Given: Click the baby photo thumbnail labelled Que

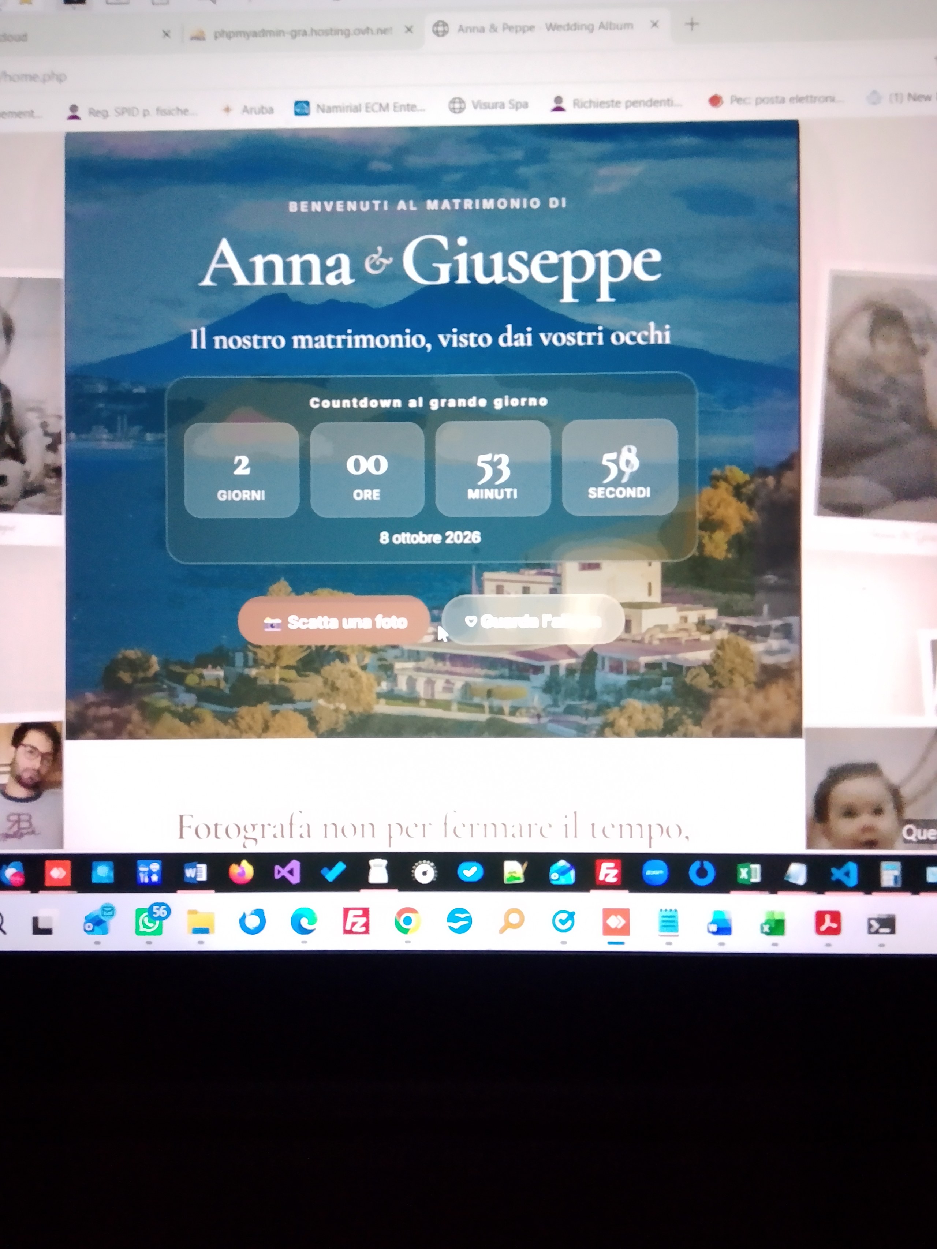Looking at the screenshot, I should point(870,788).
